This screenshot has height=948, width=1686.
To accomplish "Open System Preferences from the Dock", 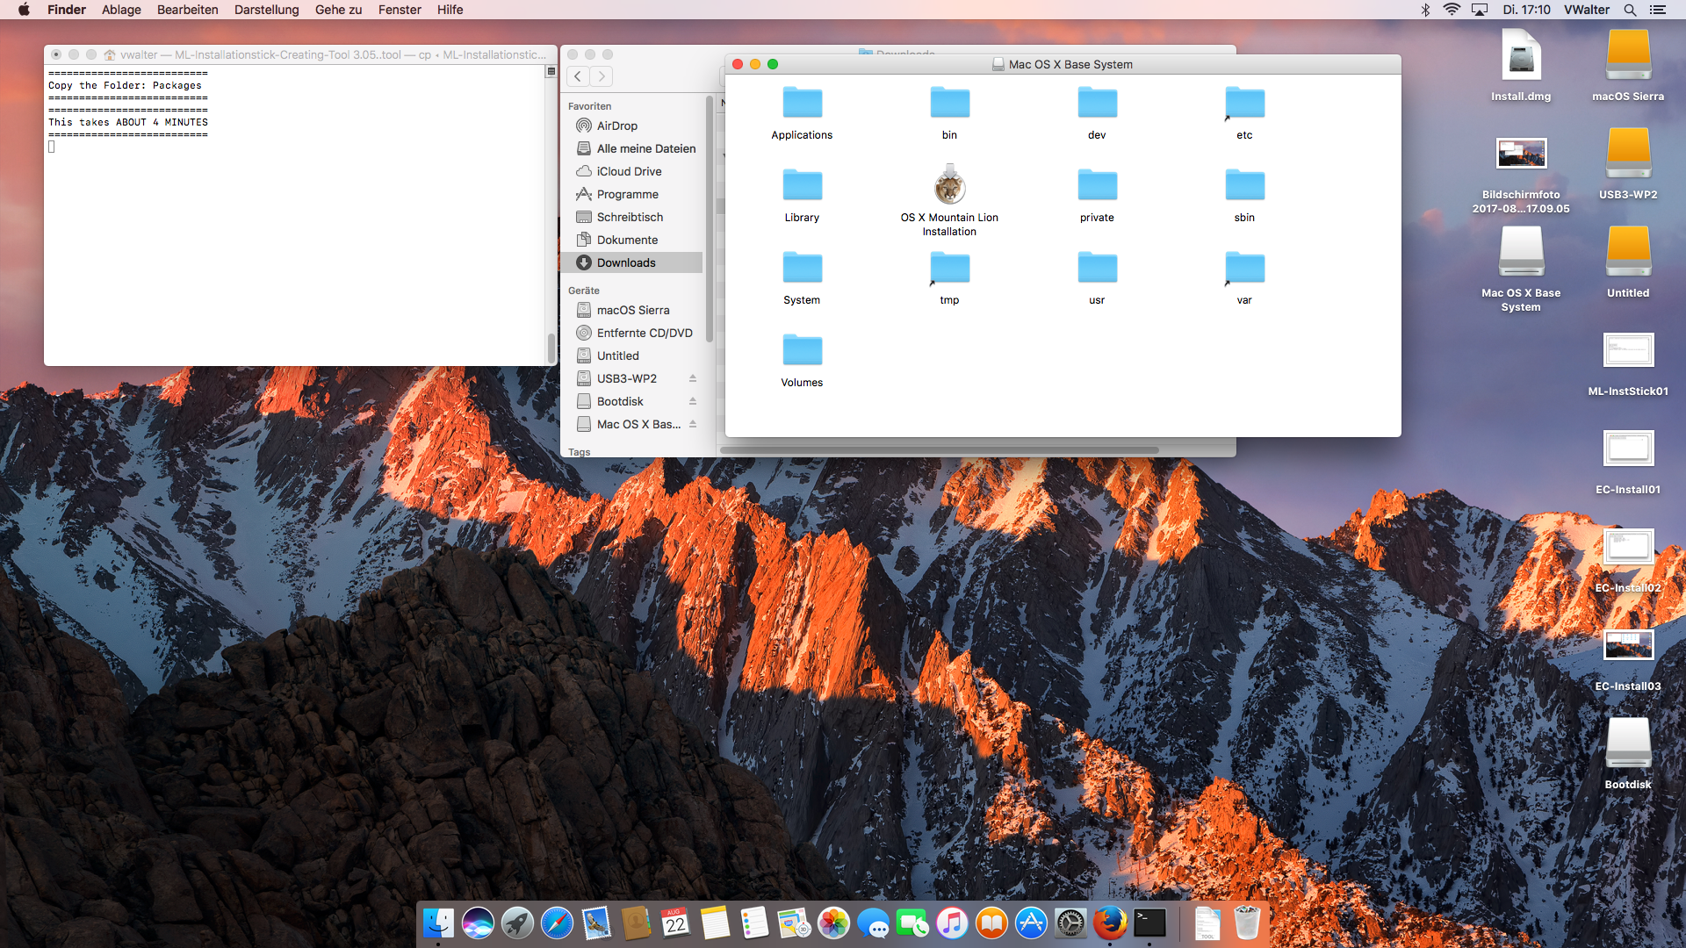I will [x=1070, y=923].
